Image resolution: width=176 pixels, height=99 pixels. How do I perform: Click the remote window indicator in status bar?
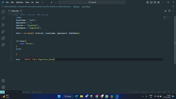pos(2,92)
